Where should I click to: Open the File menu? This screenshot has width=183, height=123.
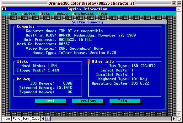pyautogui.click(x=13, y=13)
